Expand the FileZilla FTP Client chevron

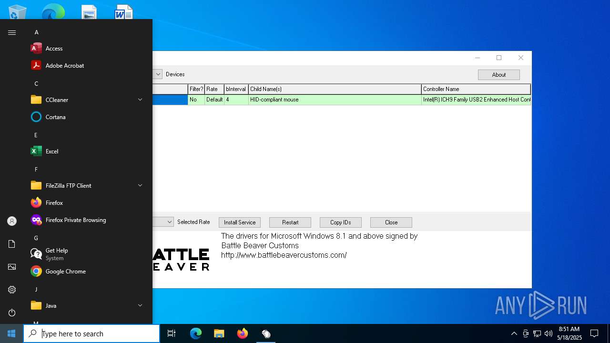click(140, 185)
